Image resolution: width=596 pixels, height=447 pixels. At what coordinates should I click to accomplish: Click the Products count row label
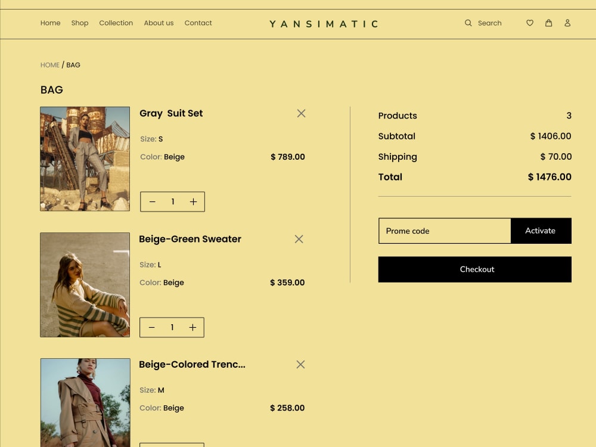pos(398,116)
